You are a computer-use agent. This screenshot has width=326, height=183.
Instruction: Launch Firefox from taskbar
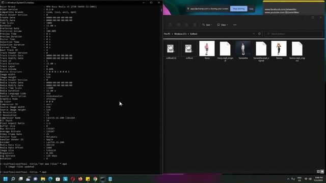80,179
